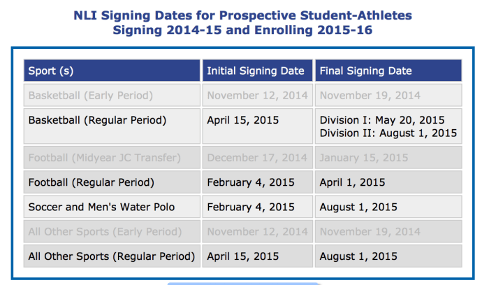Click the "Sport (s)" column header
Viewport: 489px width, 285px height.
50,71
